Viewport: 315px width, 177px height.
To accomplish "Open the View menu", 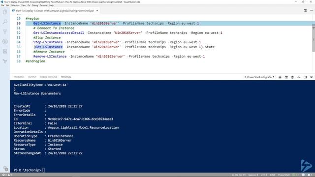I will [x=24, y=5].
